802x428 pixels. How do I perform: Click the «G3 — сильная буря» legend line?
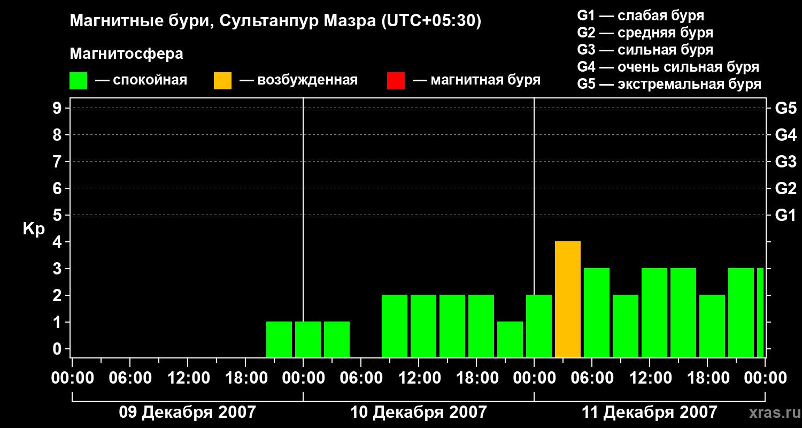tap(645, 50)
